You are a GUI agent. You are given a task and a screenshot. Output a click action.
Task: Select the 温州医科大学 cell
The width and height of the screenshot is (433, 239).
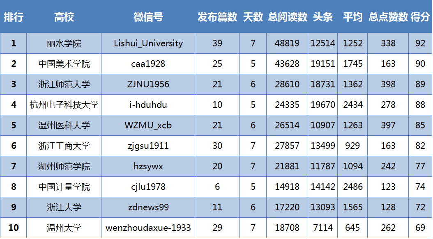[64, 125]
